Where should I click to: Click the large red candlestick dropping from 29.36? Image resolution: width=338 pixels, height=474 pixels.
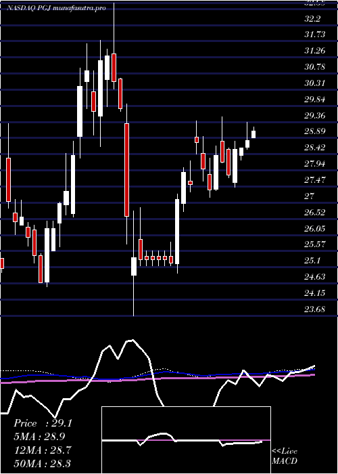click(127, 169)
